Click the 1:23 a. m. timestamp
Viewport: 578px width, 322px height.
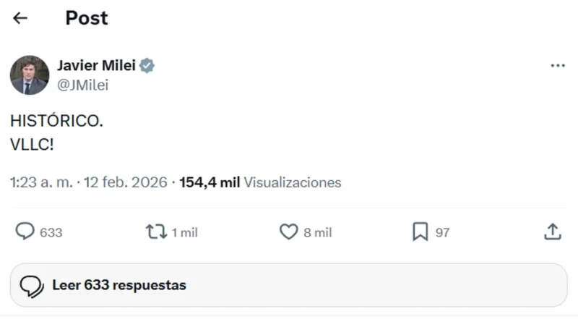(x=41, y=182)
